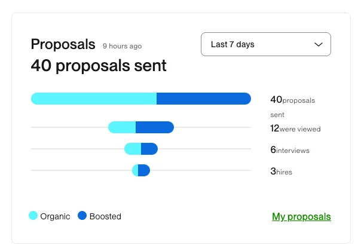Click the cyan Organic legend dot
The width and height of the screenshot is (361, 251).
click(x=33, y=216)
